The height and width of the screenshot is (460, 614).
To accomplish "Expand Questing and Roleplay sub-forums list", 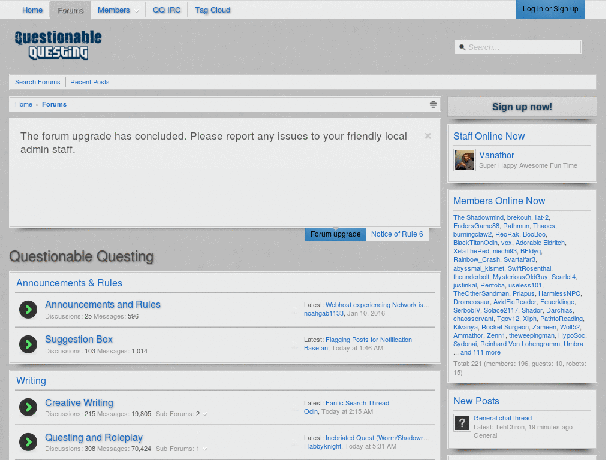I will click(x=205, y=449).
